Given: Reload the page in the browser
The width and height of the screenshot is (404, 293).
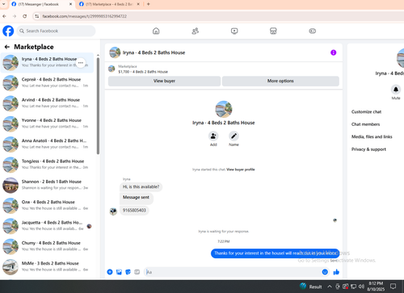Looking at the screenshot, I should point(24,16).
